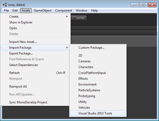Import the Characters package
Viewport: 159px width, 121px height.
pyautogui.click(x=98, y=67)
